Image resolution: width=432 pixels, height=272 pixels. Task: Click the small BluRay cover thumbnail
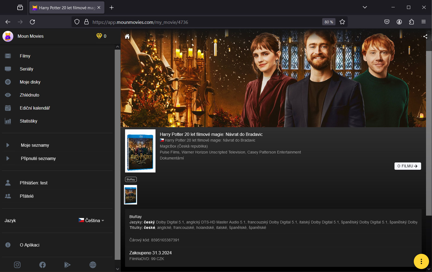coord(130,195)
